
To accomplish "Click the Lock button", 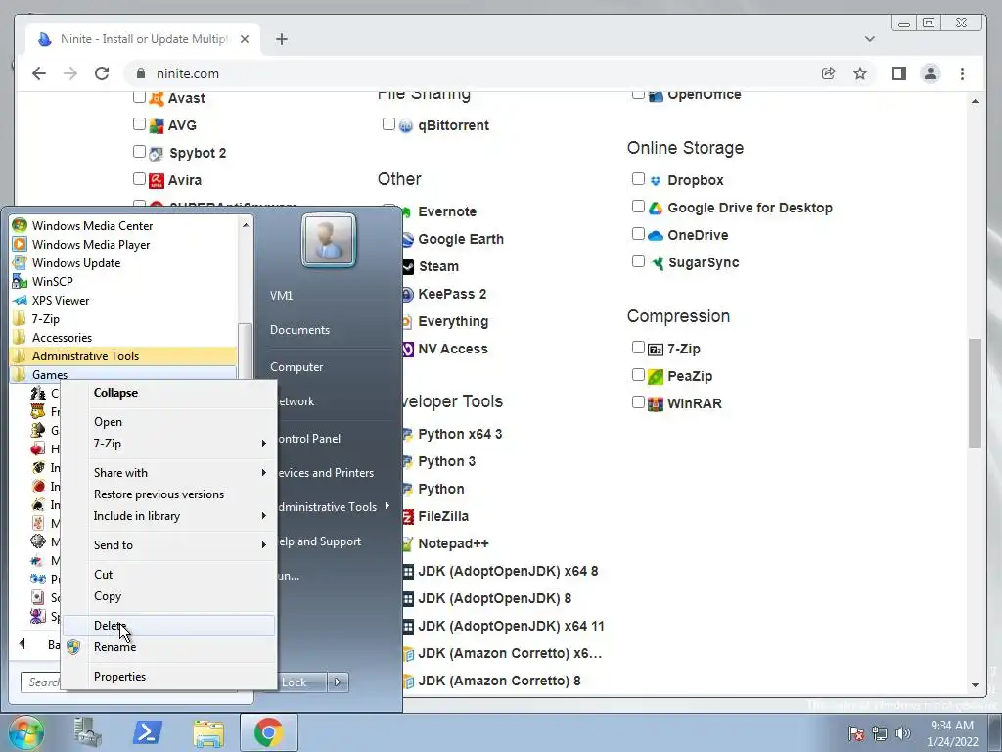I will (x=301, y=682).
